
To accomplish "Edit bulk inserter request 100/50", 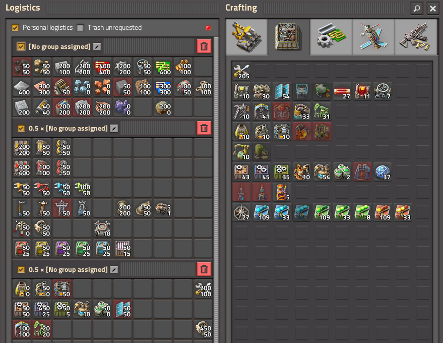I will (x=82, y=188).
